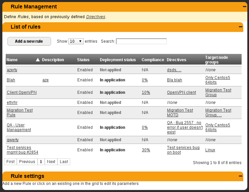Click Showing 1 to 8 of 8 entries text
249x192 pixels.
pyautogui.click(x=217, y=163)
